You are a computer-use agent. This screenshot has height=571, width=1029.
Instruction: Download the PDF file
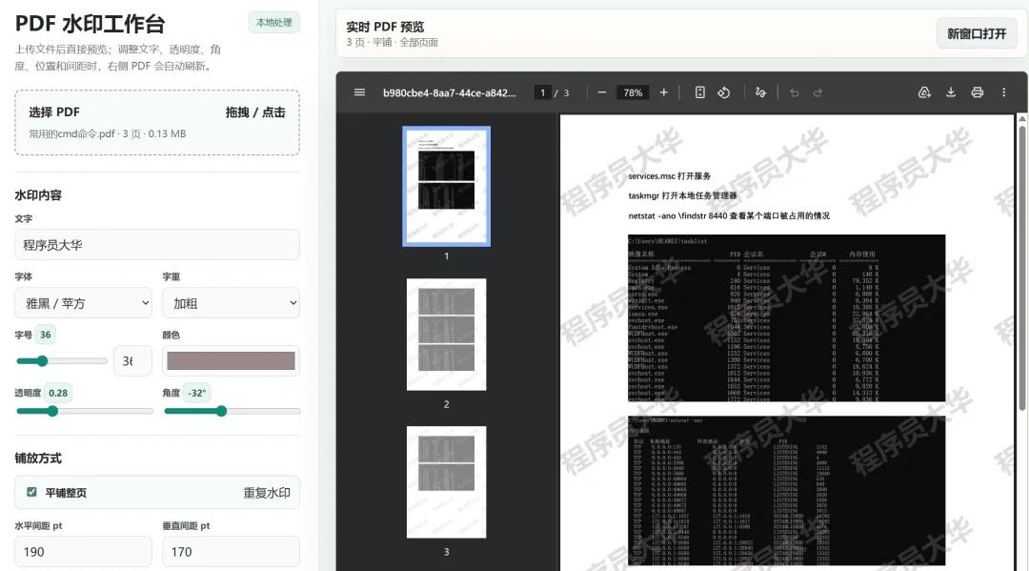(950, 92)
